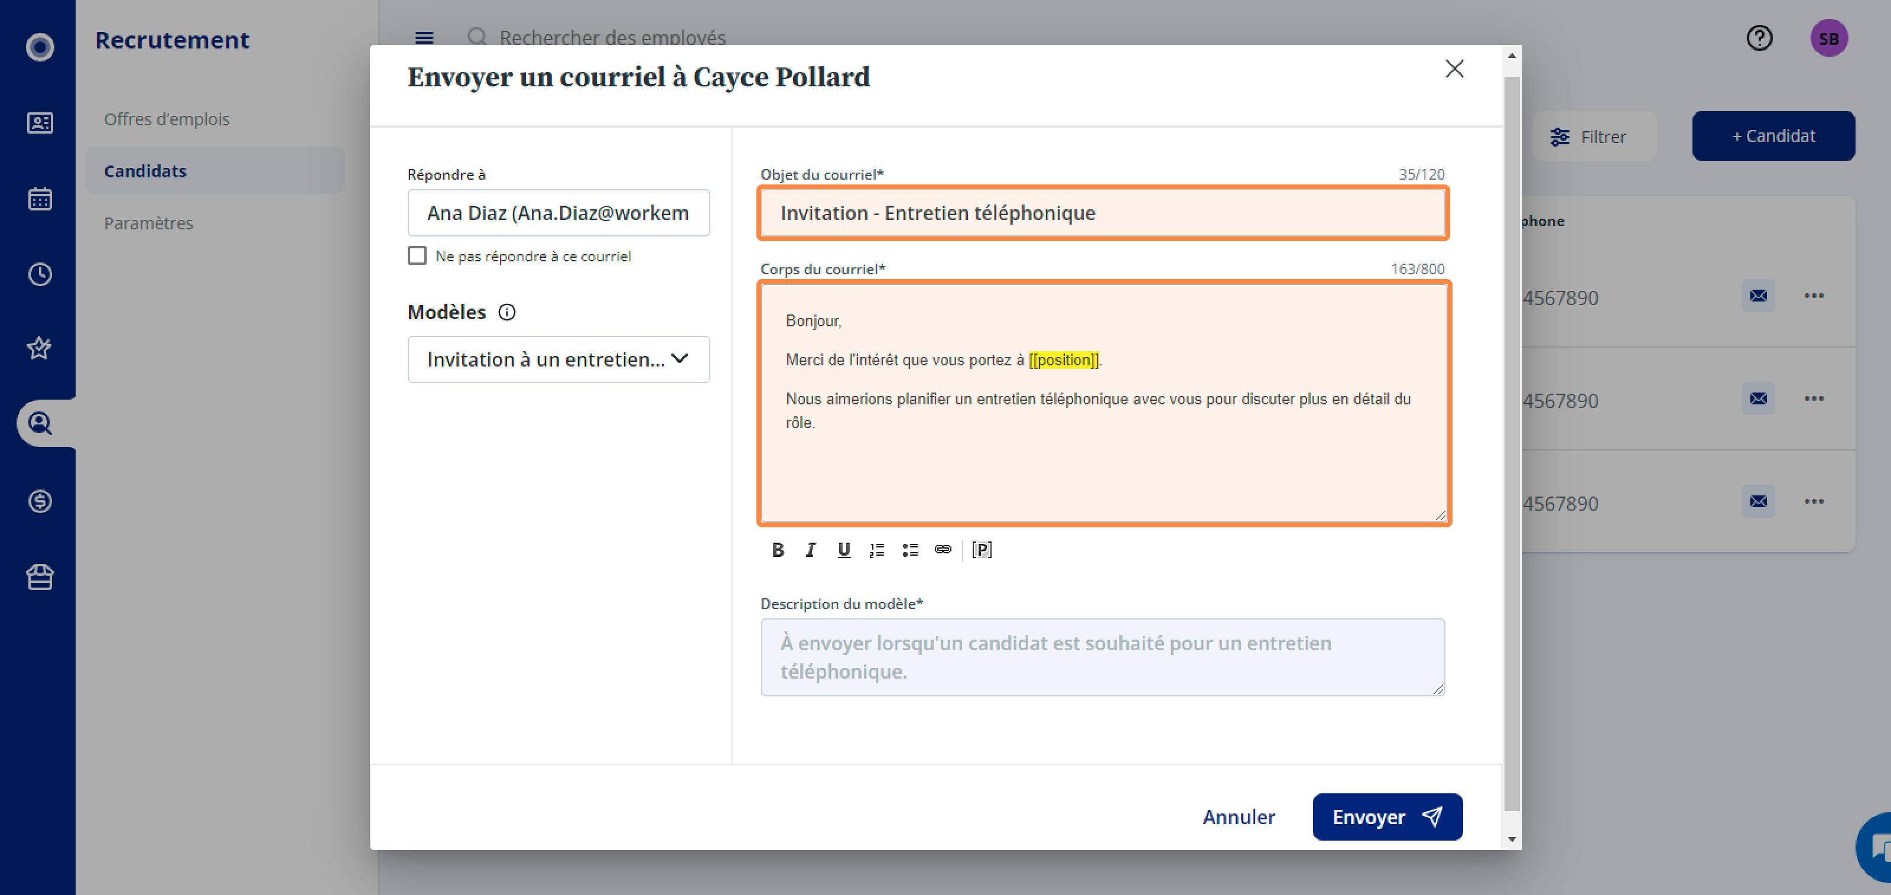Click the search magnifier icon
The width and height of the screenshot is (1891, 895).
click(x=477, y=37)
